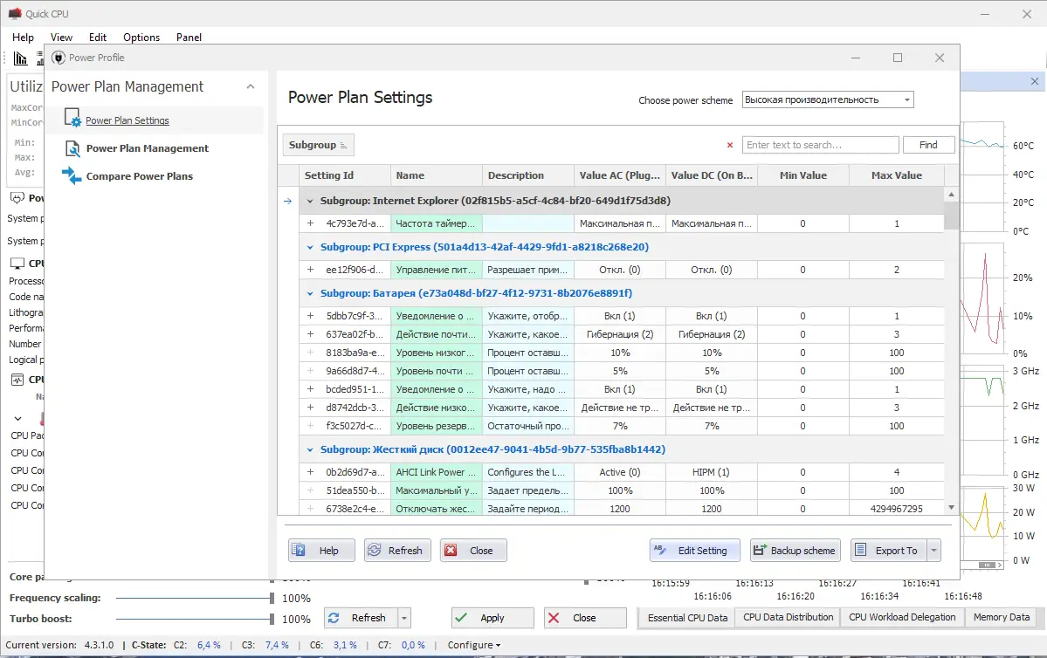This screenshot has width=1047, height=658.
Task: Clear search with the red X icon
Action: click(x=730, y=145)
